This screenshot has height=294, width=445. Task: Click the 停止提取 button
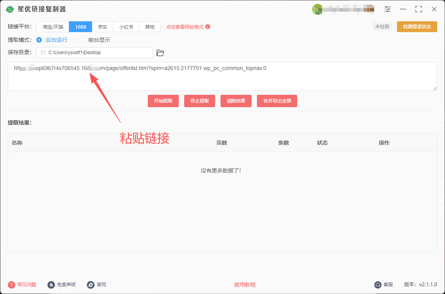point(200,101)
